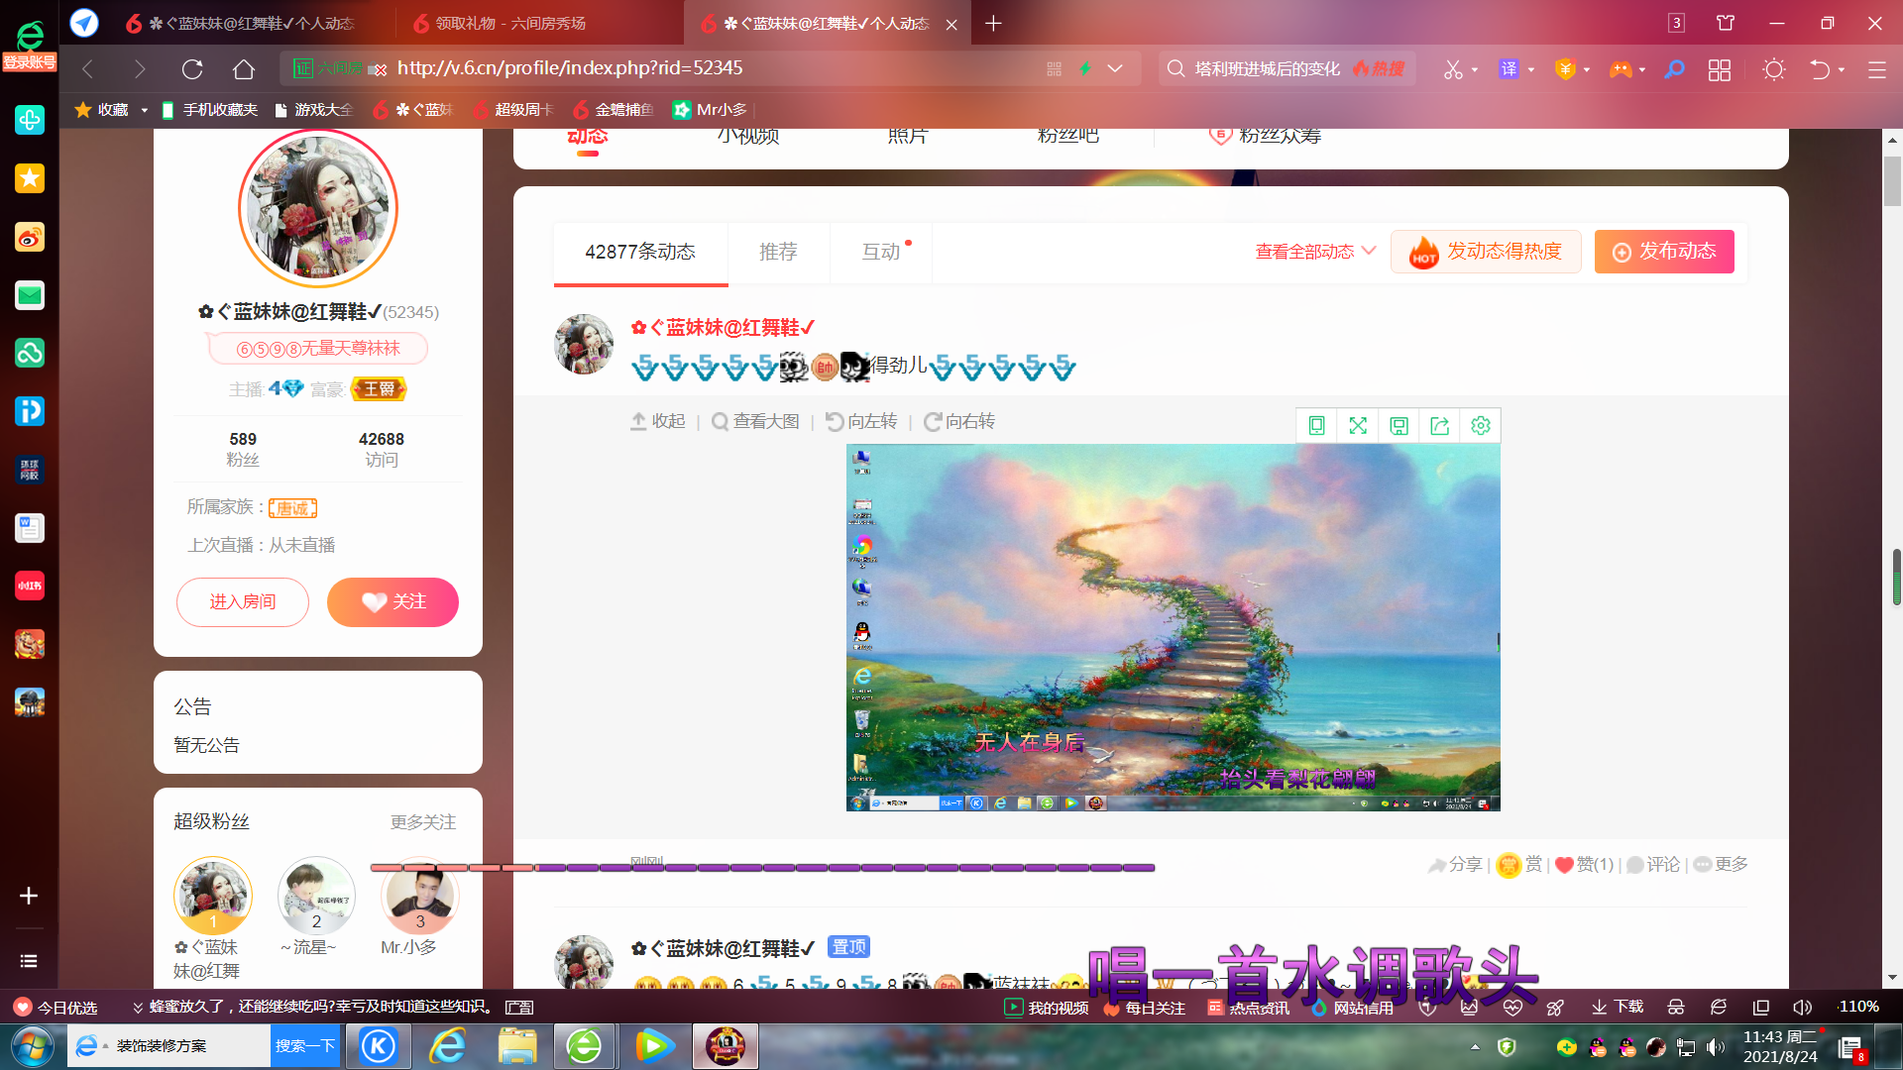
Task: Open the screenshot scissors tool
Action: tap(1453, 69)
